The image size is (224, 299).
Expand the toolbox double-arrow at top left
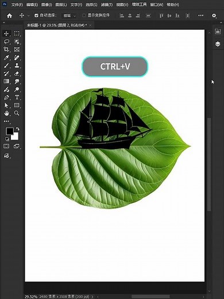tap(4, 23)
